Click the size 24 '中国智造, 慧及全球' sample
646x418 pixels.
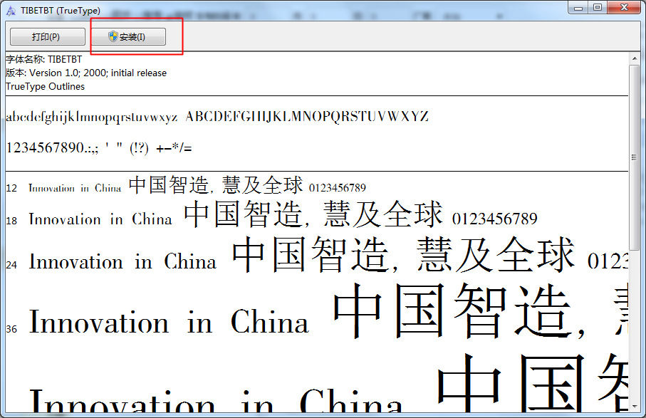(x=404, y=254)
